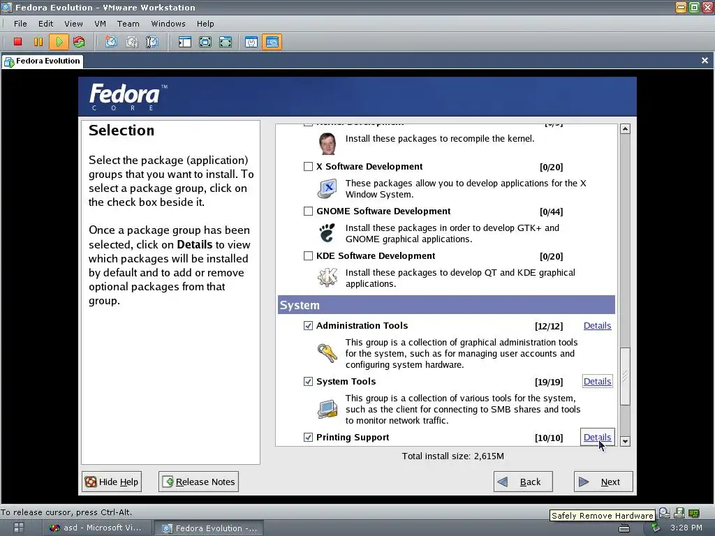Open the Edit menu
The image size is (715, 536).
click(45, 24)
